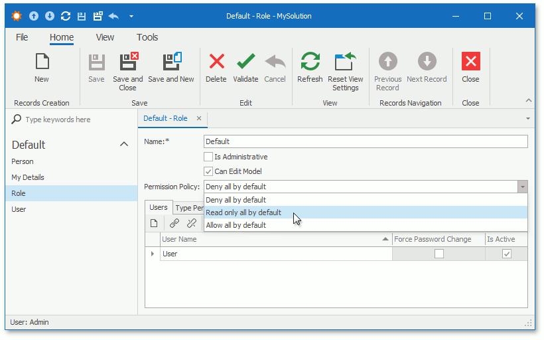Click the red Delete icon
This screenshot has height=340, width=544.
[216, 62]
